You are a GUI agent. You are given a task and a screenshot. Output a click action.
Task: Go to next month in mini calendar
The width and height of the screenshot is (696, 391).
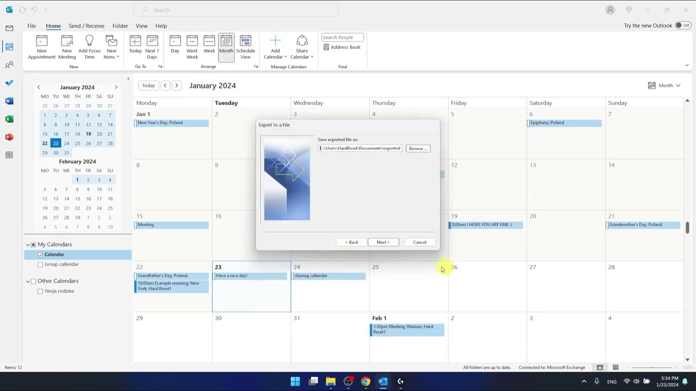pos(116,87)
